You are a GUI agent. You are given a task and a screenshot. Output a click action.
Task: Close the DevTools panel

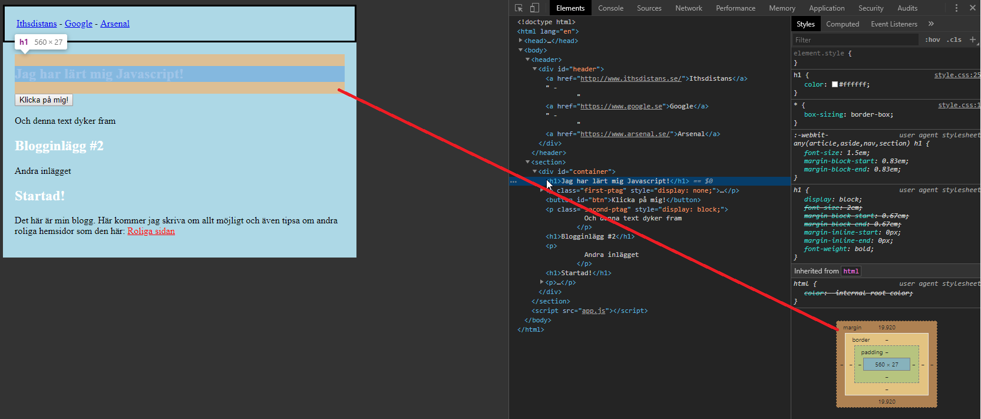(x=972, y=8)
